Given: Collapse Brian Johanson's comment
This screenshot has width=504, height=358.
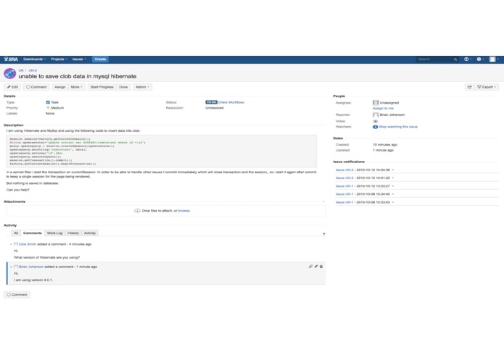Looking at the screenshot, I should [11, 267].
